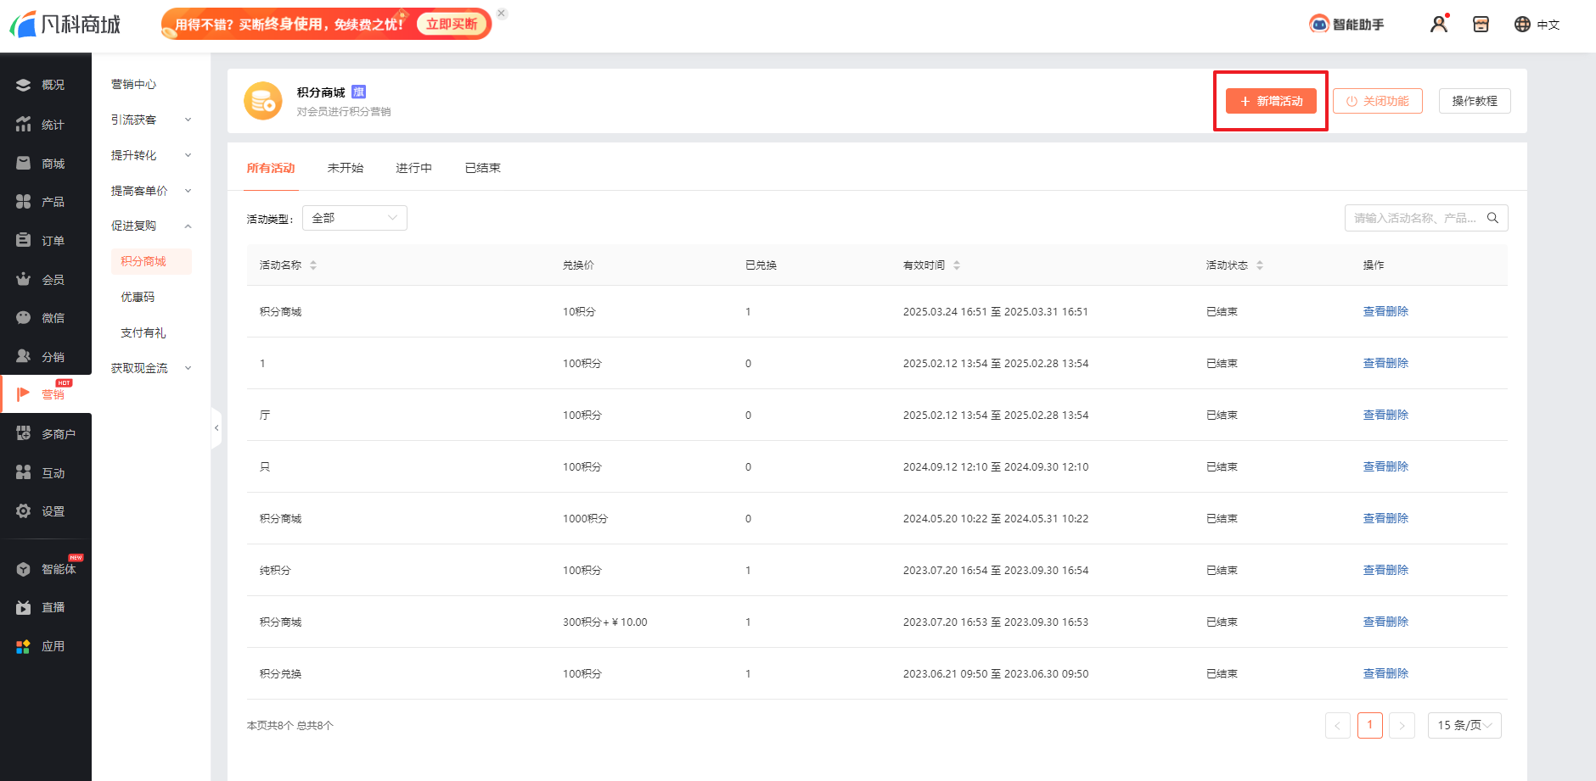Click the 新增活动 button
Image resolution: width=1596 pixels, height=781 pixels.
click(x=1270, y=101)
